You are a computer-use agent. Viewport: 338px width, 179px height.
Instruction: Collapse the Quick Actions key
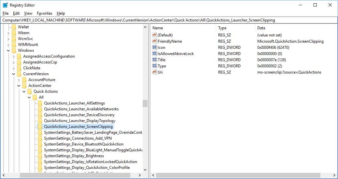(x=24, y=91)
